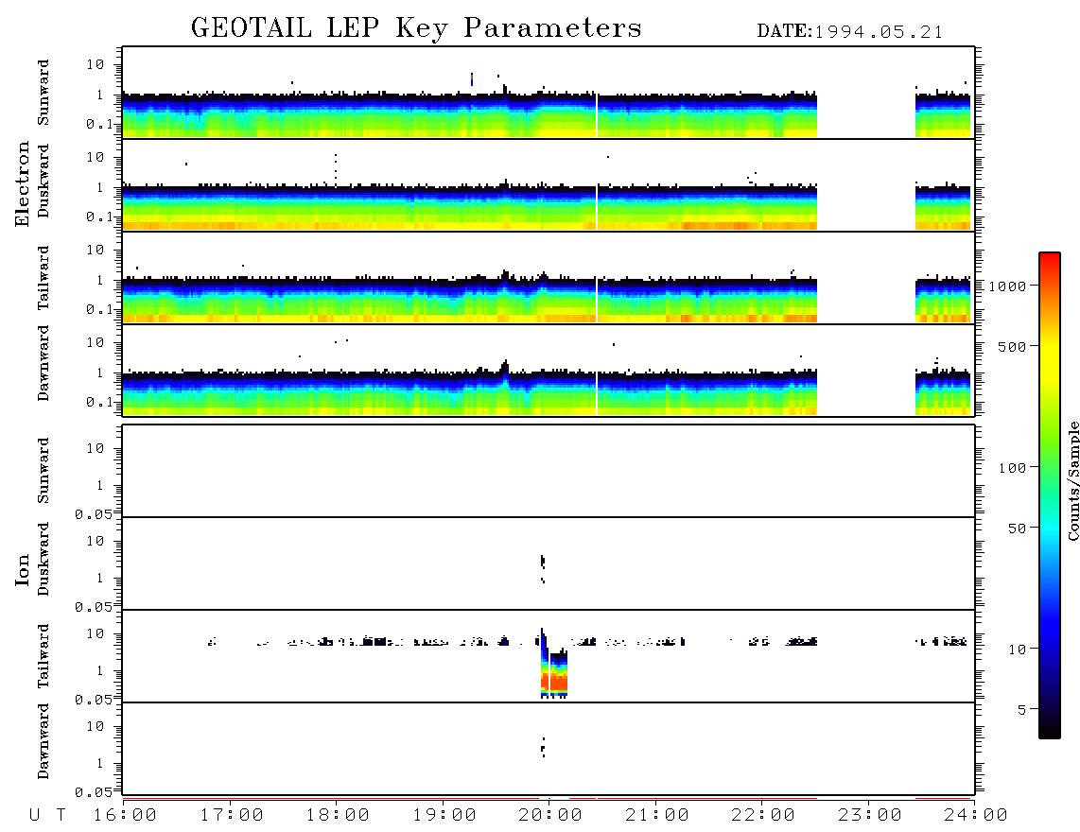Screen dimensions: 1080x832
Task: Click the 23:00 time tick label
Action: pyautogui.click(x=870, y=816)
